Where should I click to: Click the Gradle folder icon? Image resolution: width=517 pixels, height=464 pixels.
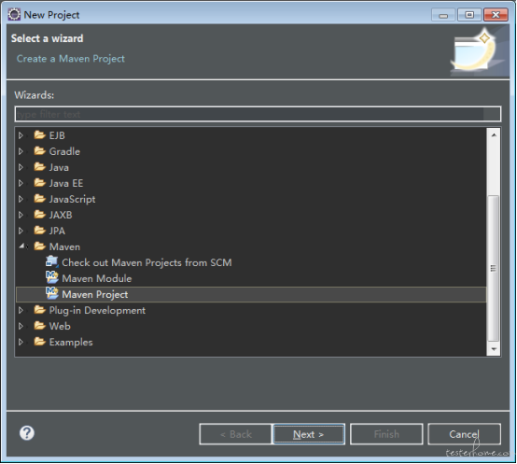pos(40,151)
